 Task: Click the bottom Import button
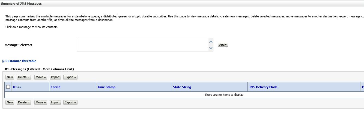point(55,102)
